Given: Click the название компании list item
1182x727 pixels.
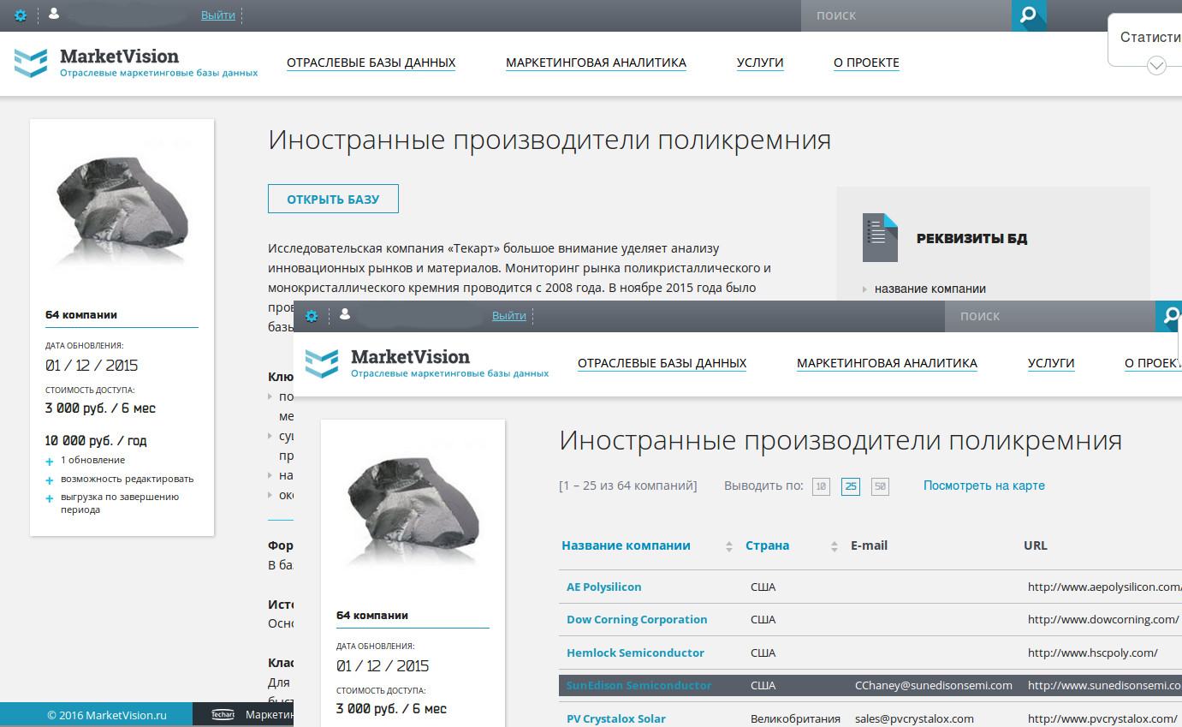Looking at the screenshot, I should (x=930, y=289).
